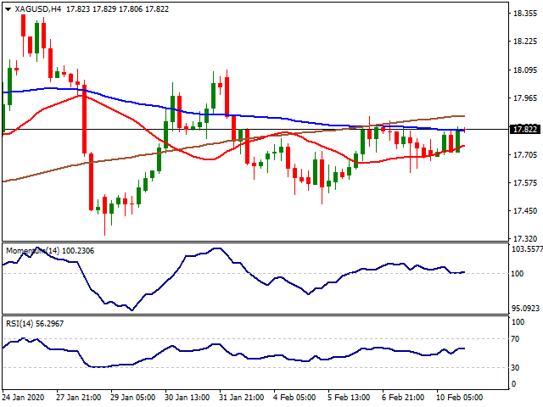Viewport: 543px width, 407px height.
Task: Click price axis value 17.450
Action: (x=525, y=211)
